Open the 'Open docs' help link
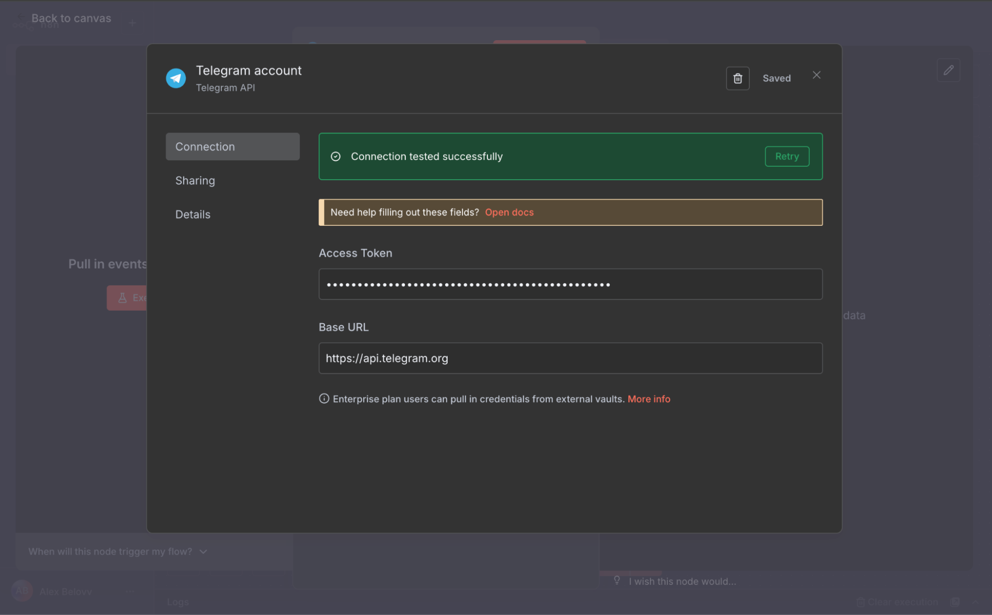The width and height of the screenshot is (992, 615). pos(509,212)
